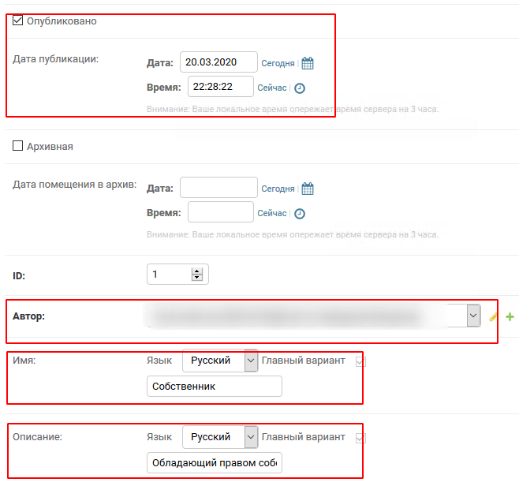This screenshot has height=486, width=519.
Task: Focus the description field Обладающий правом
Action: click(x=215, y=462)
